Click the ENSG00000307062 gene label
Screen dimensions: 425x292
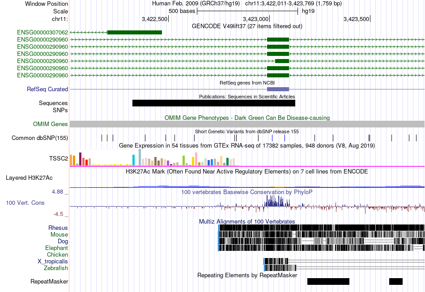(42, 33)
